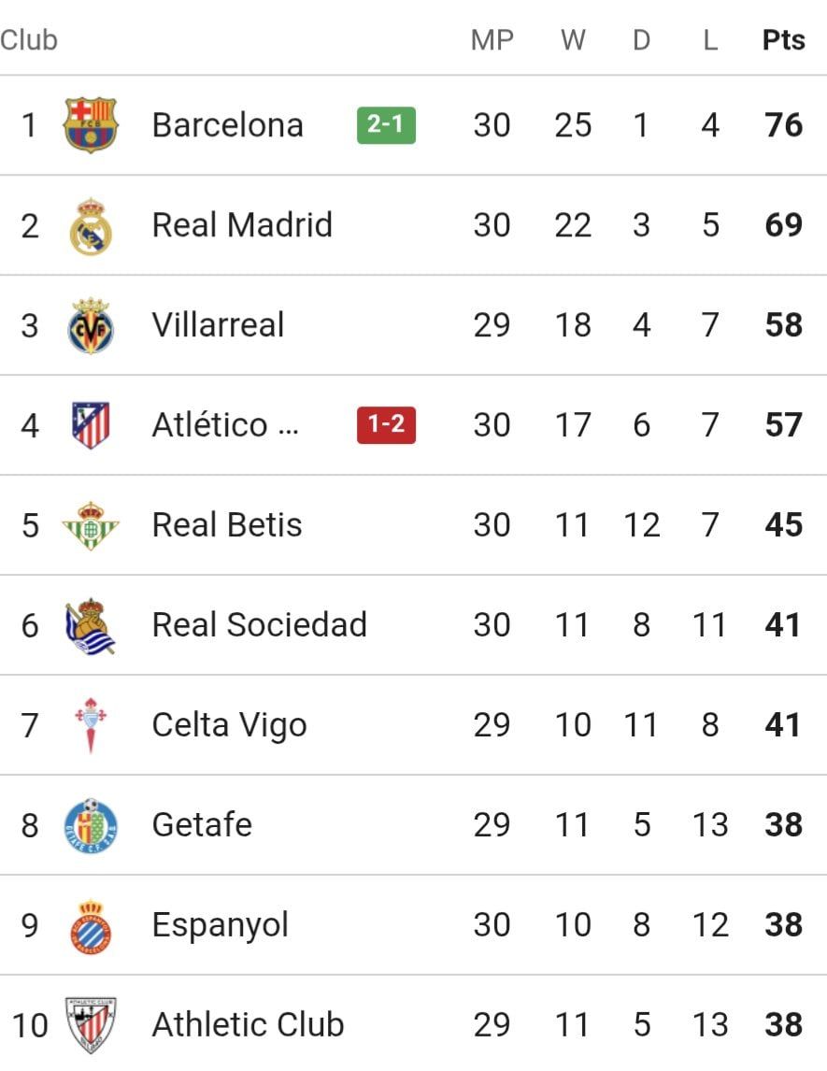Click the Pts column header
The image size is (827, 1071).
783,40
